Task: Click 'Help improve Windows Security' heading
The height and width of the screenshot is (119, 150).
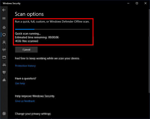Action: (x=35, y=96)
